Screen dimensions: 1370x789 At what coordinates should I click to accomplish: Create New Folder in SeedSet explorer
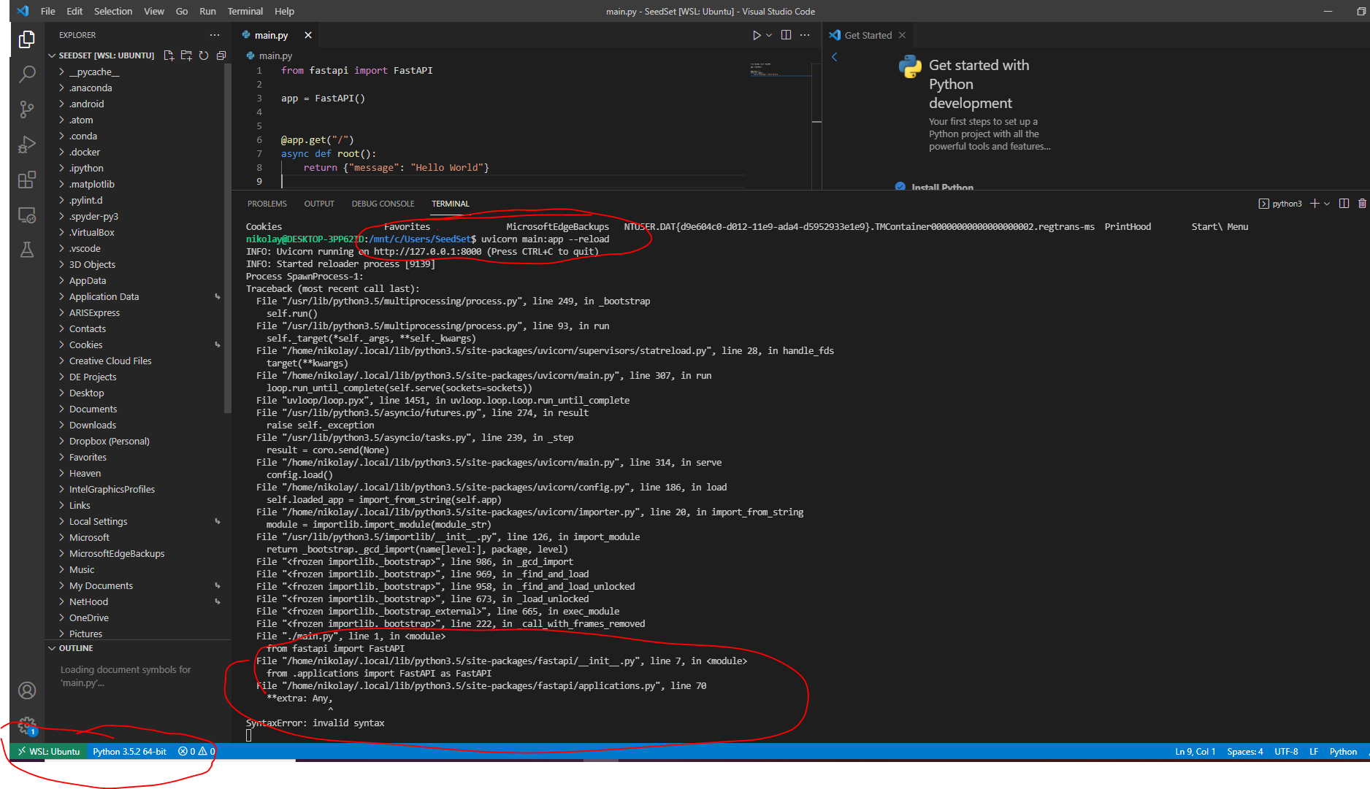click(186, 55)
